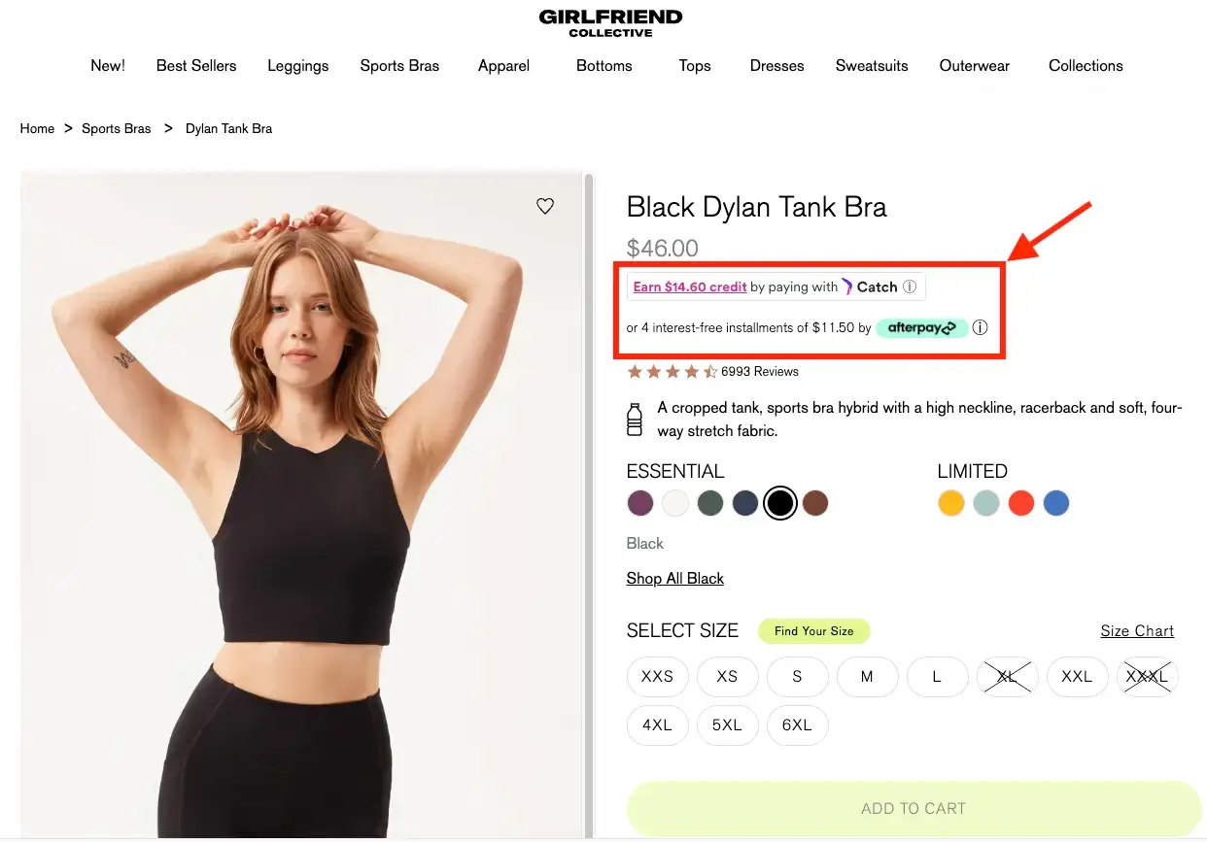1207x842 pixels.
Task: Open the Dresses menu
Action: tap(776, 65)
